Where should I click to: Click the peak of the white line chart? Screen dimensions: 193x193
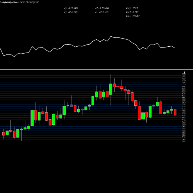111,37
